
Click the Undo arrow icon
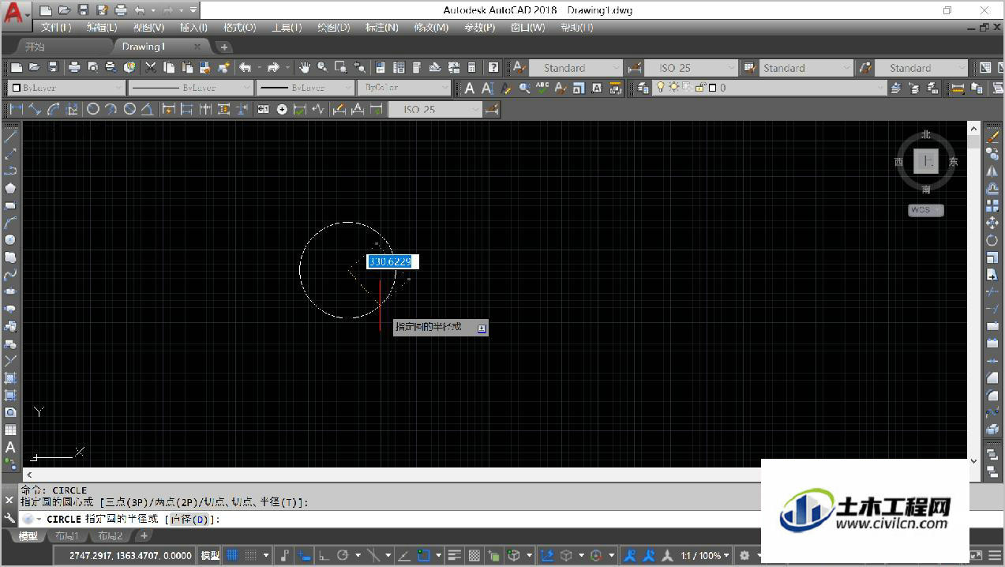pos(246,68)
